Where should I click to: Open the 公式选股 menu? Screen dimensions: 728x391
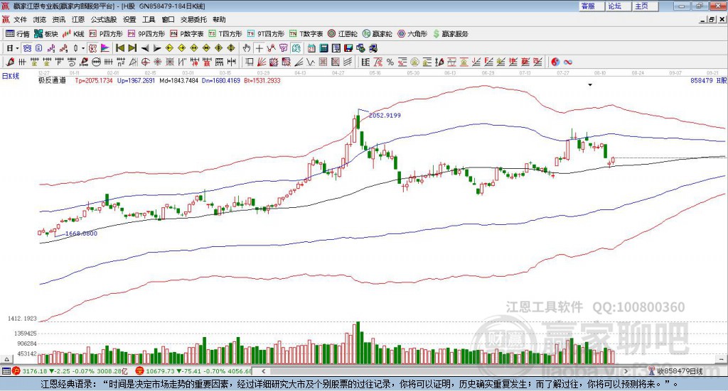104,19
